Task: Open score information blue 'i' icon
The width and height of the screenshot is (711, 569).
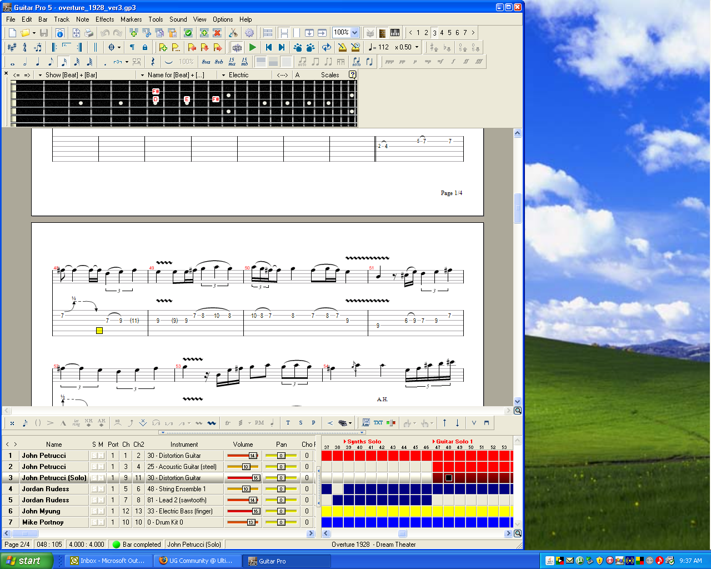Action: [x=60, y=33]
